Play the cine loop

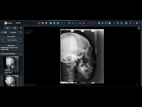pos(76,83)
